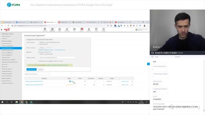This screenshot has height=115, width=205.
Task: Open the Profile person icon in myTarget nav
Action: [89, 29]
